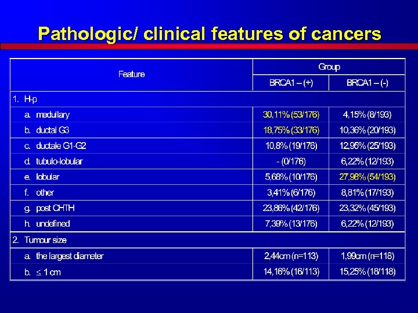The height and width of the screenshot is (313, 418).
Task: Click the 'ductale G1-G2' row label
Action: click(x=61, y=146)
